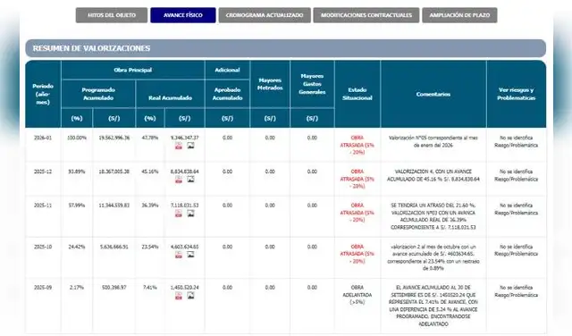The height and width of the screenshot is (336, 572).
Task: Open the photo icon for period 2025-09
Action: pyautogui.click(x=190, y=296)
